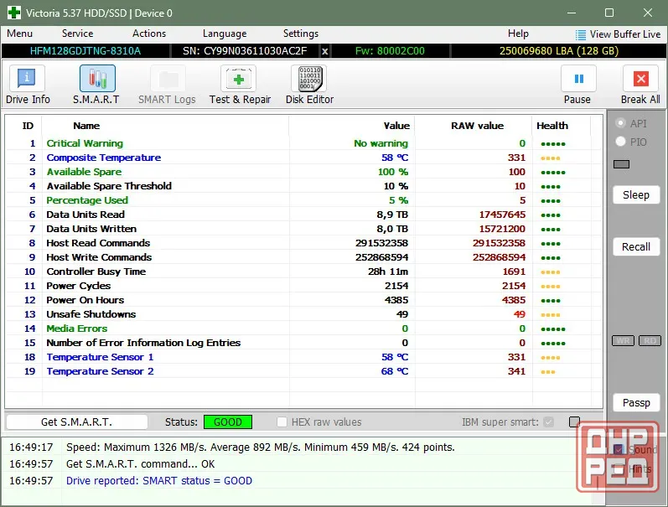
Task: Click the Health column header
Action: (552, 126)
